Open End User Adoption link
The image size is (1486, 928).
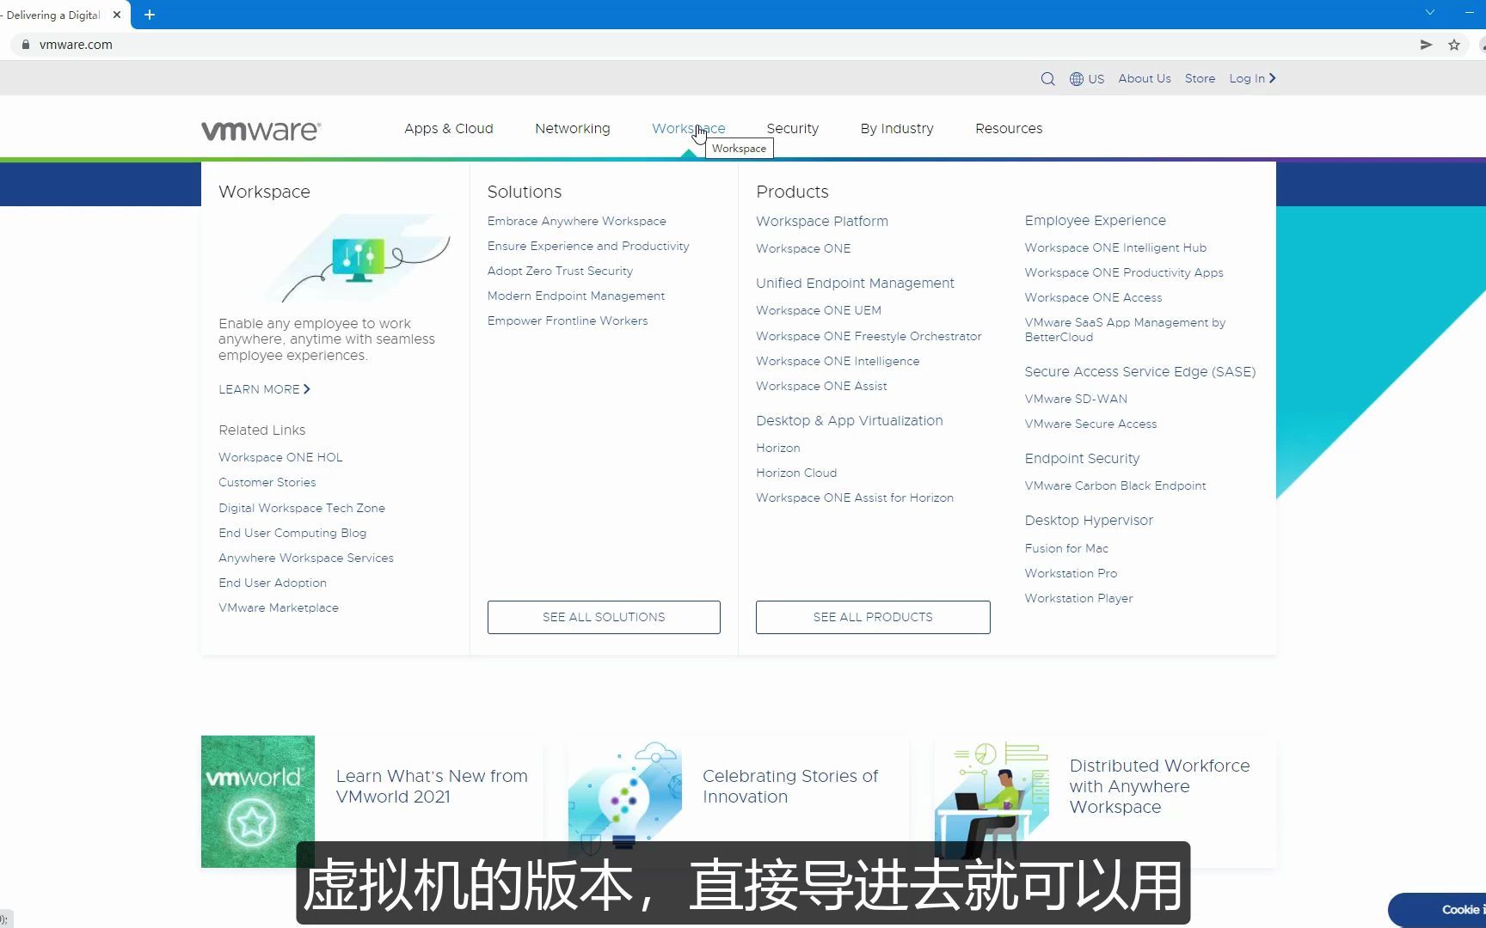tap(273, 583)
